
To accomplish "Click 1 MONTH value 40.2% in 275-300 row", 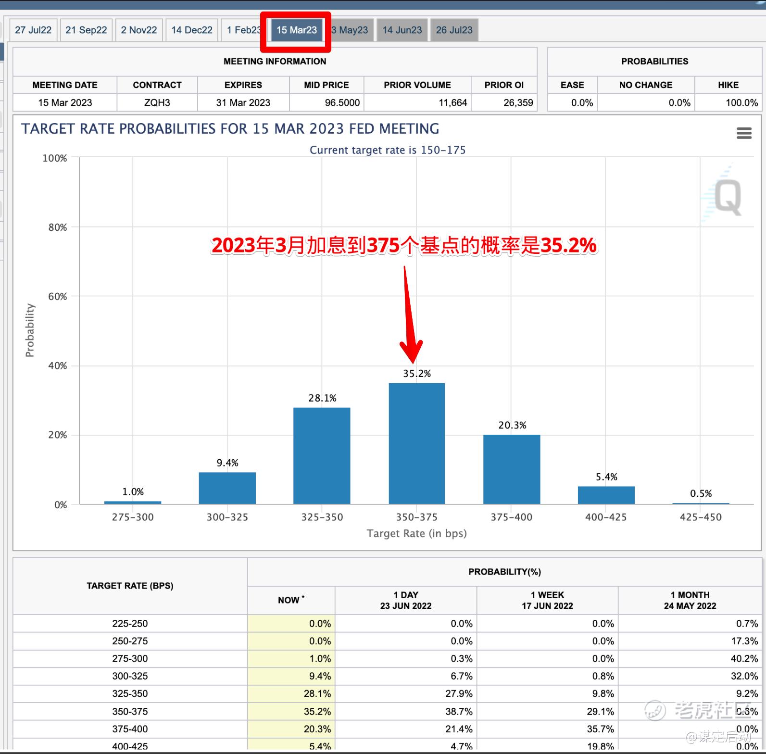I will (744, 658).
